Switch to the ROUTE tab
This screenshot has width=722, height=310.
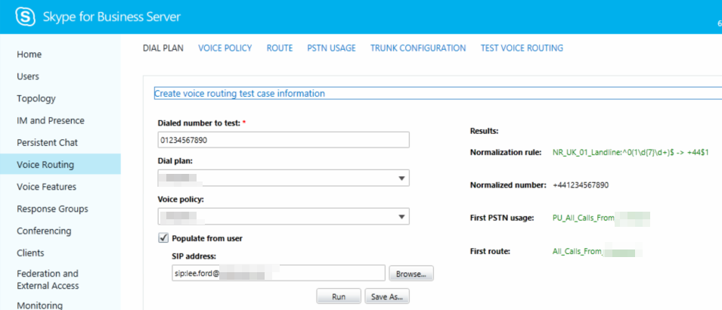280,48
